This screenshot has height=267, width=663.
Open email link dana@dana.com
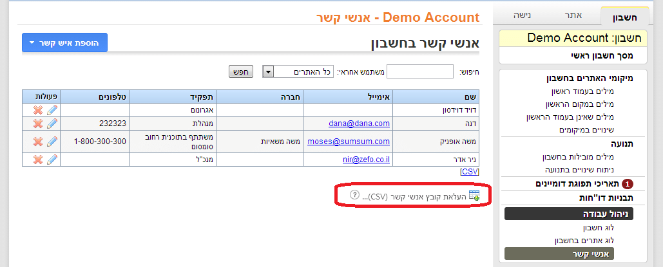pos(359,124)
